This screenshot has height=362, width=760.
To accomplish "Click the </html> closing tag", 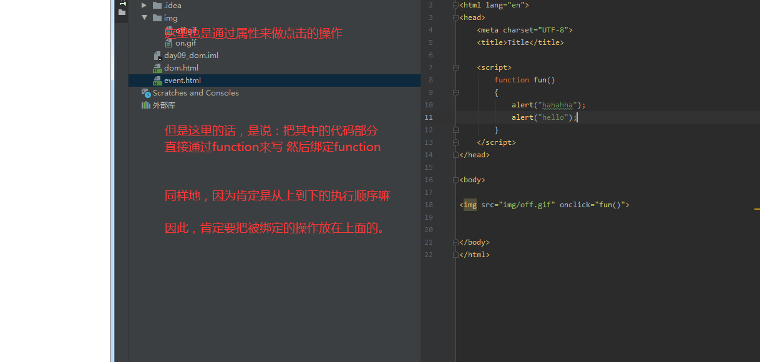I will [474, 255].
